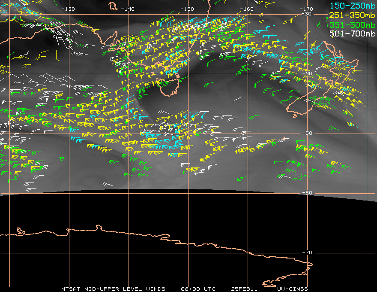Click the UW-CIMSS credit text
This screenshot has height=292, width=377.
click(x=292, y=289)
